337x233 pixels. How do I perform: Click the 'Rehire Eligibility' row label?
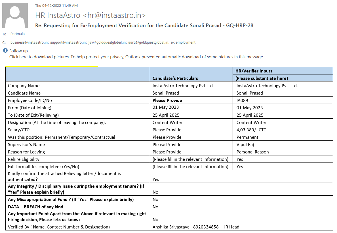click(x=24, y=159)
